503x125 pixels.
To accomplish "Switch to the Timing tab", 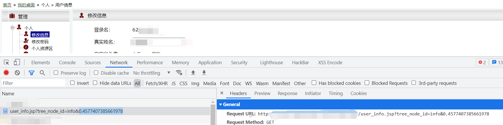I will point(335,93).
